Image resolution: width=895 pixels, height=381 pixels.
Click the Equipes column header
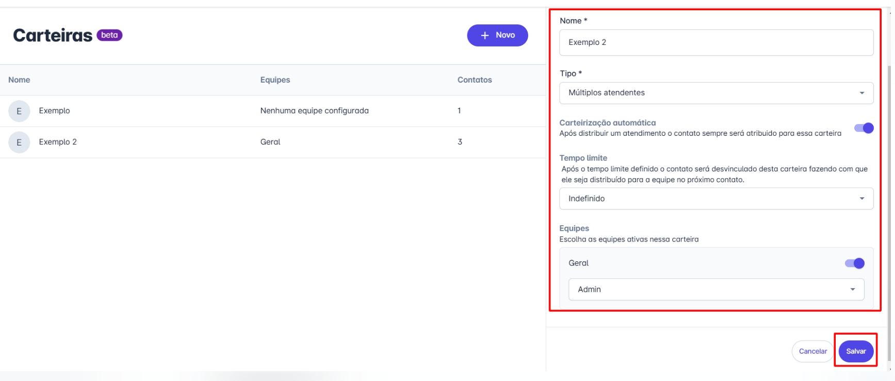coord(275,80)
